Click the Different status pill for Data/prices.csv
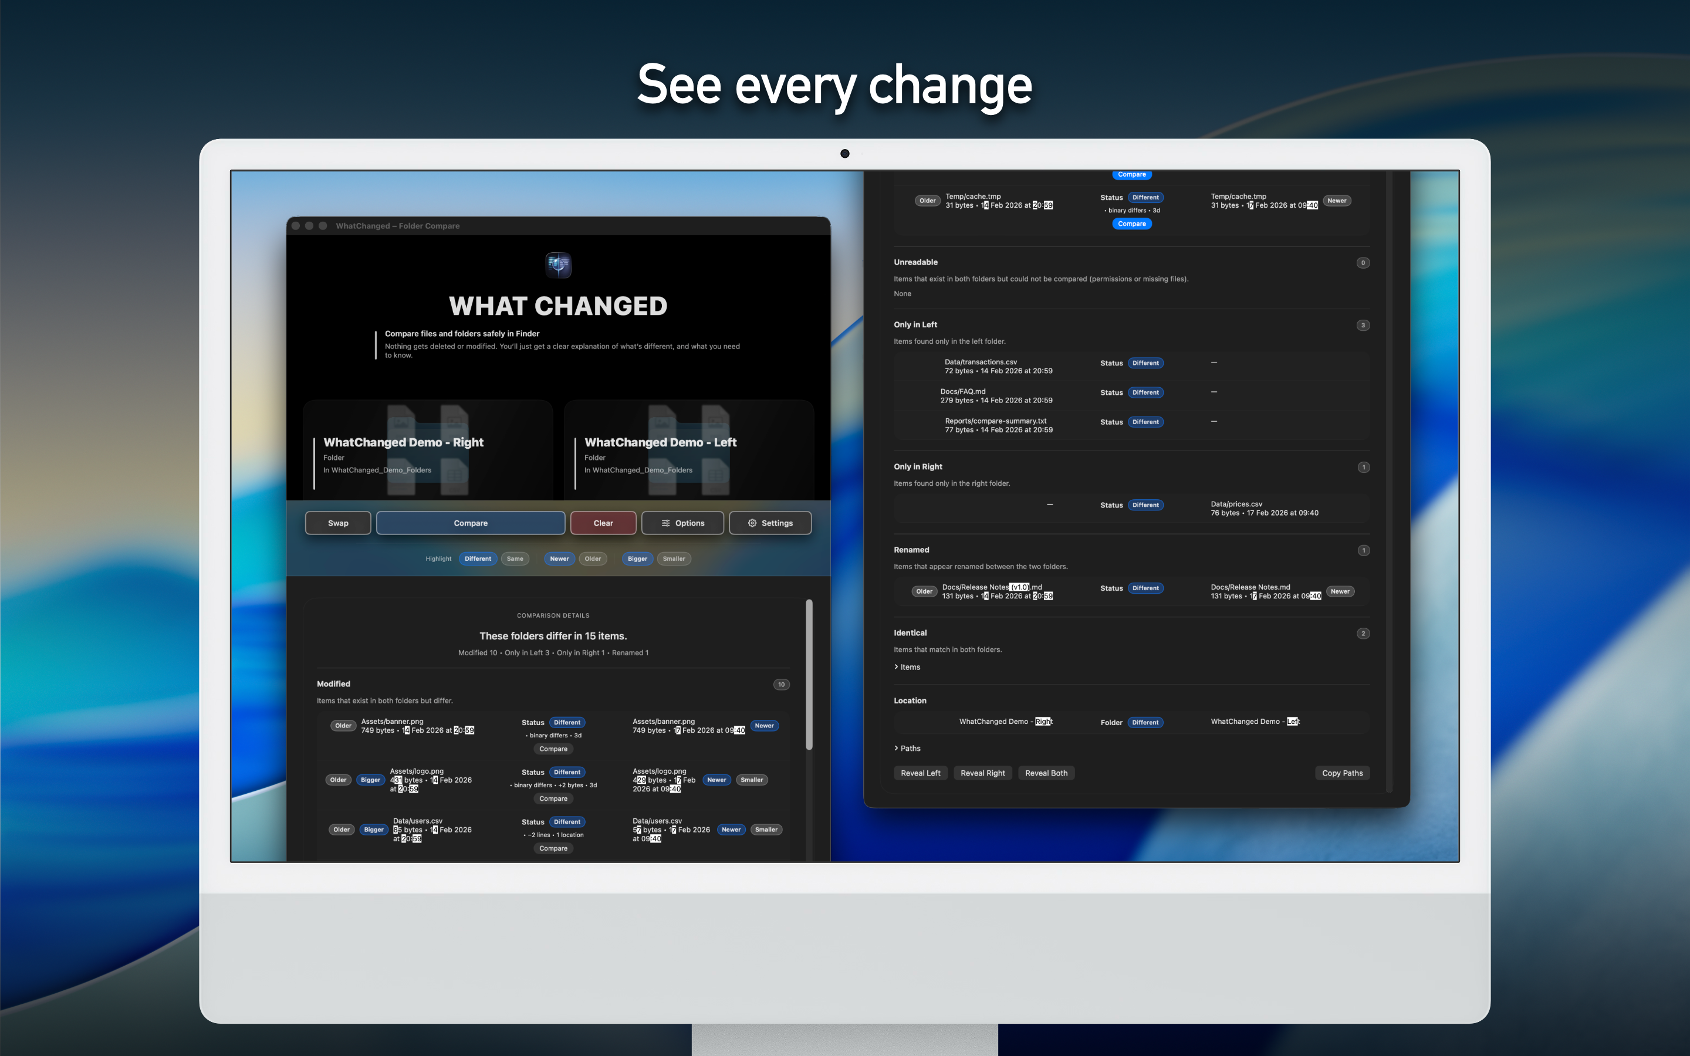The width and height of the screenshot is (1690, 1056). click(x=1145, y=505)
